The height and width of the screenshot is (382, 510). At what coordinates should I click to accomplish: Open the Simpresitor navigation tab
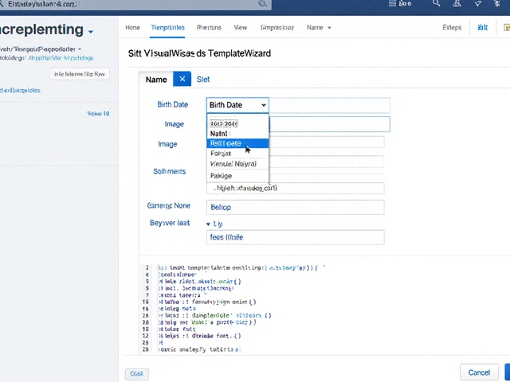[x=277, y=28]
